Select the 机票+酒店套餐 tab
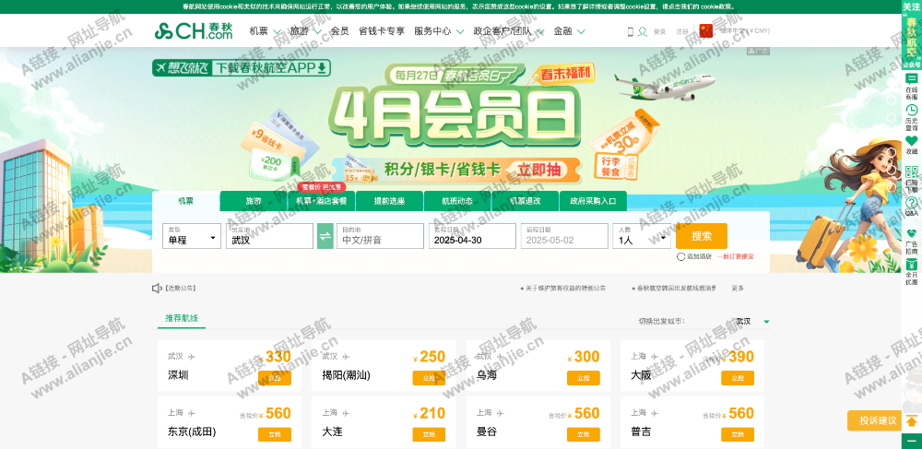 (x=322, y=201)
